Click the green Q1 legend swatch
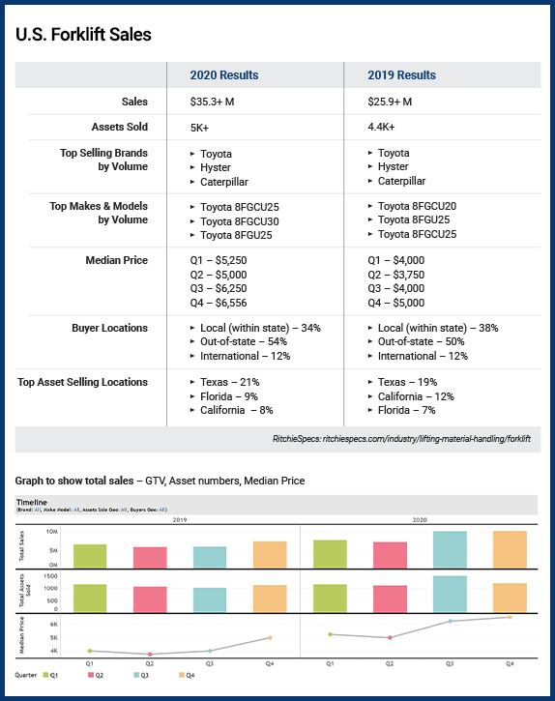The height and width of the screenshot is (701, 555). coord(45,675)
